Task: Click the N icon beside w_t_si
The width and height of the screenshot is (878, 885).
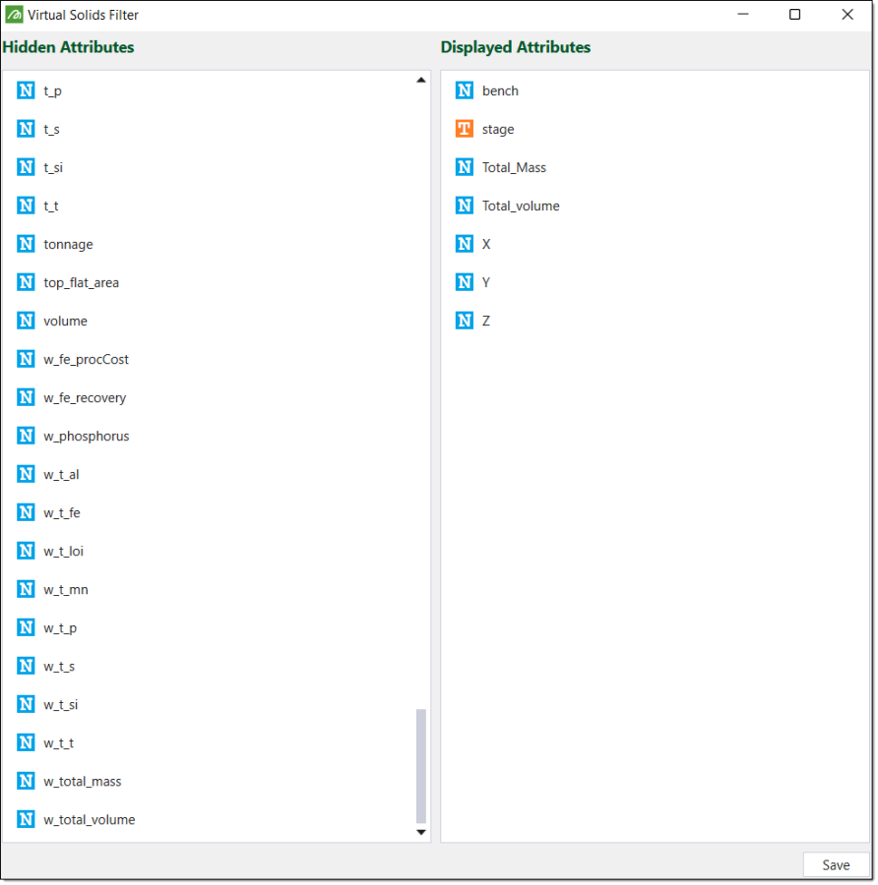Action: [26, 704]
